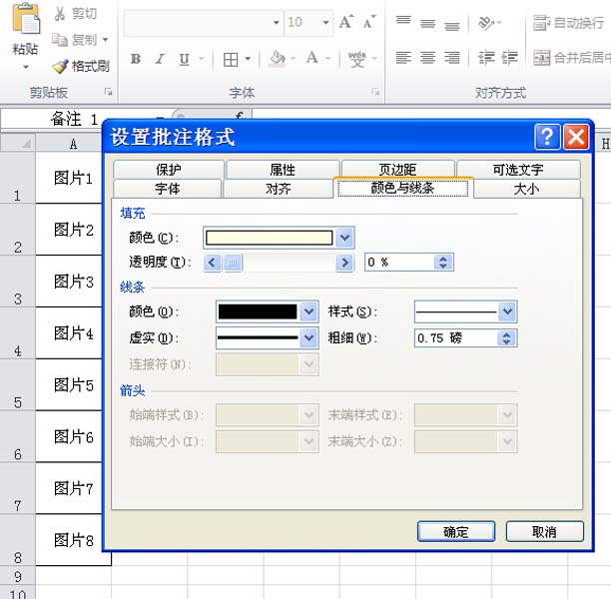Click the Paste clipboard icon
The image size is (611, 599).
click(x=26, y=18)
